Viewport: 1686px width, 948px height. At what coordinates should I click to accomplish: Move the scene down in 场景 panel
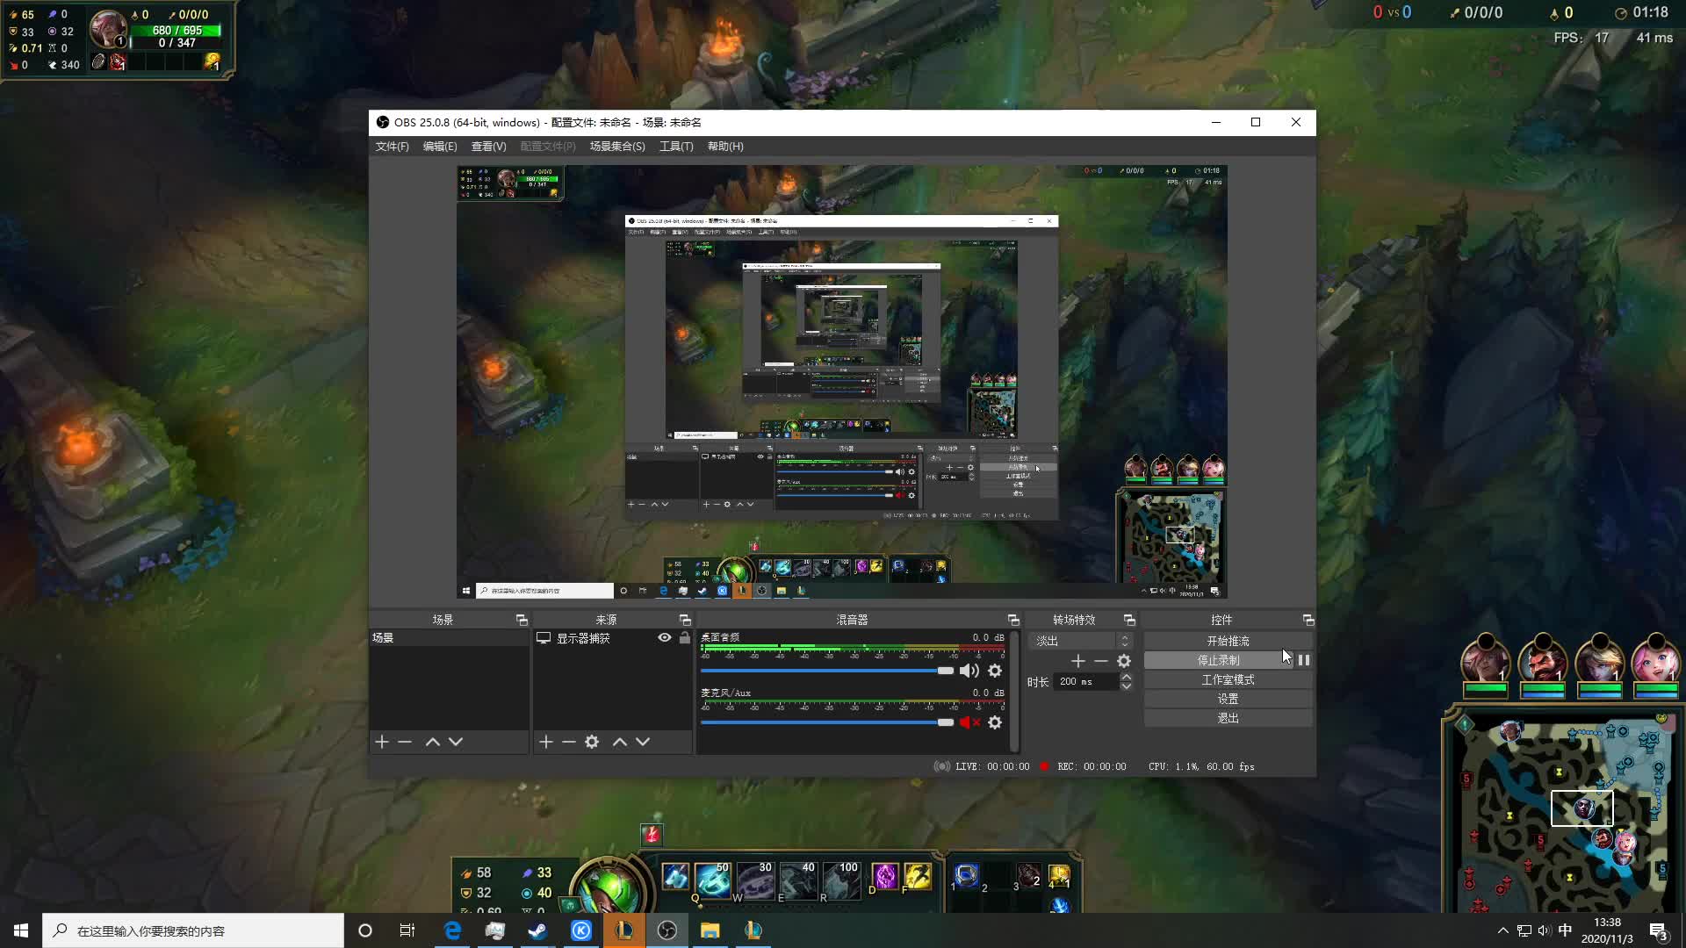(456, 742)
